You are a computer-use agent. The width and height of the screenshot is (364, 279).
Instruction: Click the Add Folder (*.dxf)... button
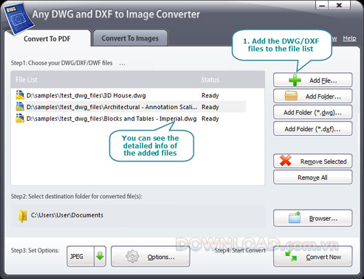312,129
